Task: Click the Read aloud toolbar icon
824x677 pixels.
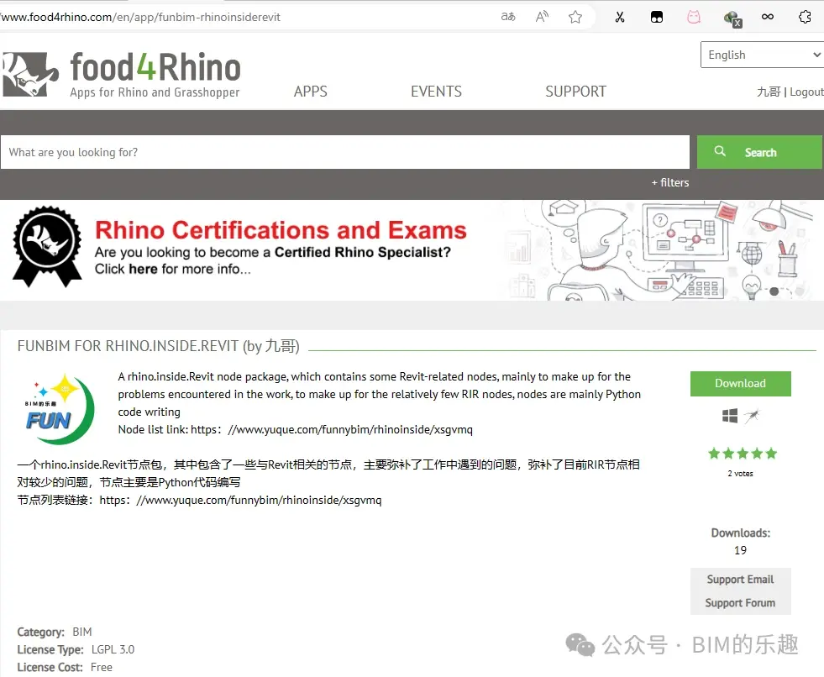Action: pos(542,16)
